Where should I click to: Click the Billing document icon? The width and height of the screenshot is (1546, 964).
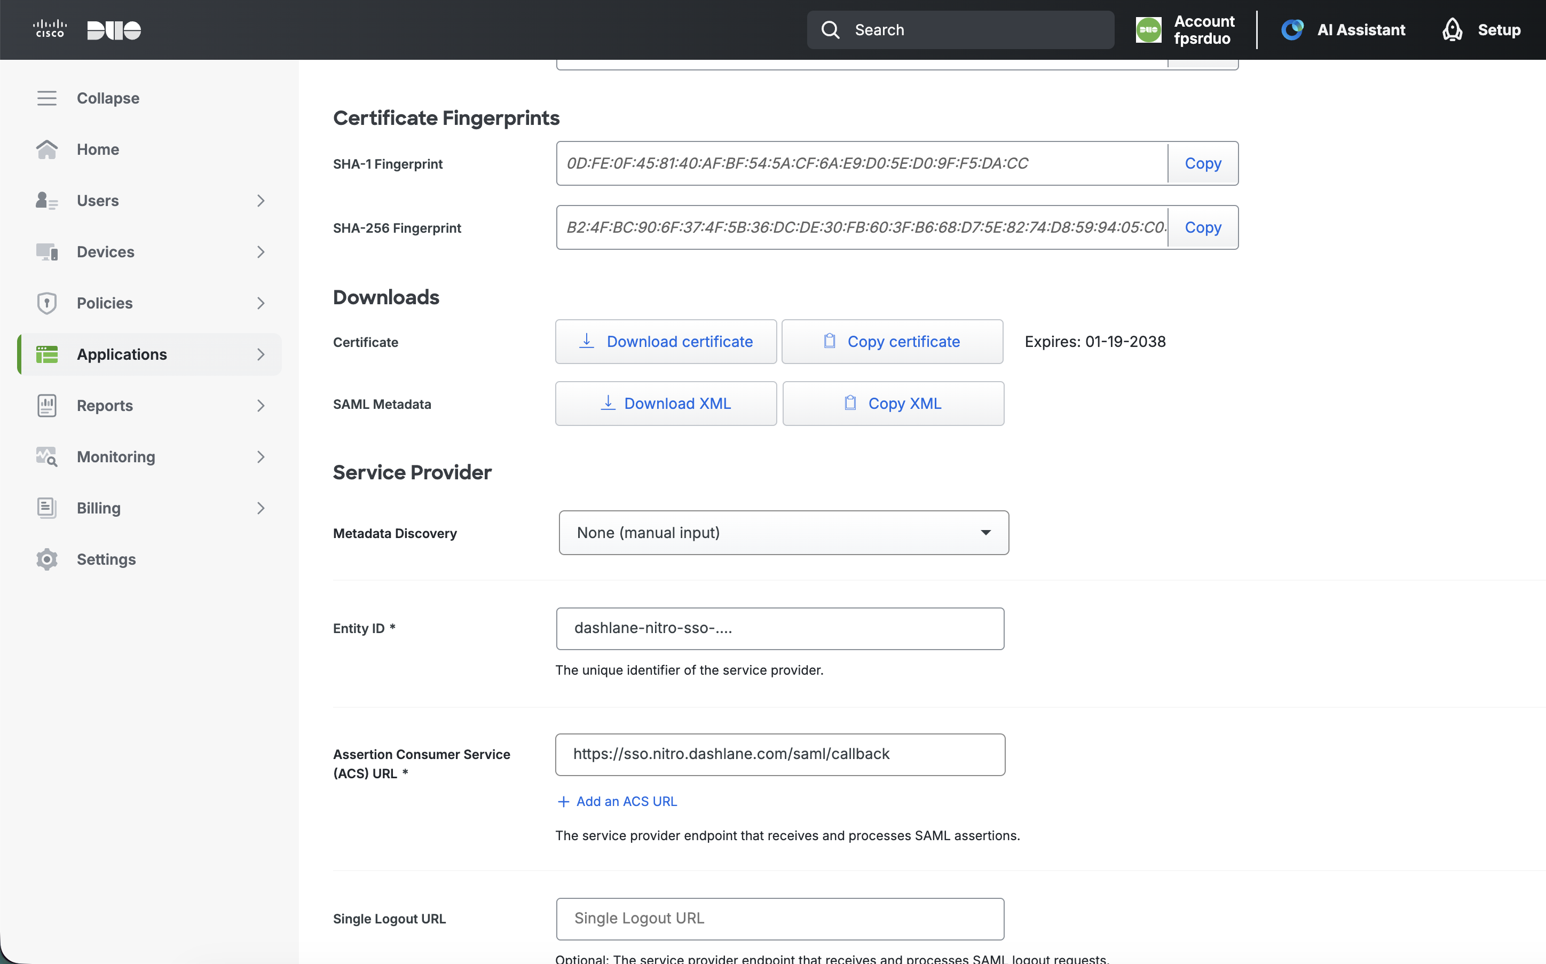point(46,508)
